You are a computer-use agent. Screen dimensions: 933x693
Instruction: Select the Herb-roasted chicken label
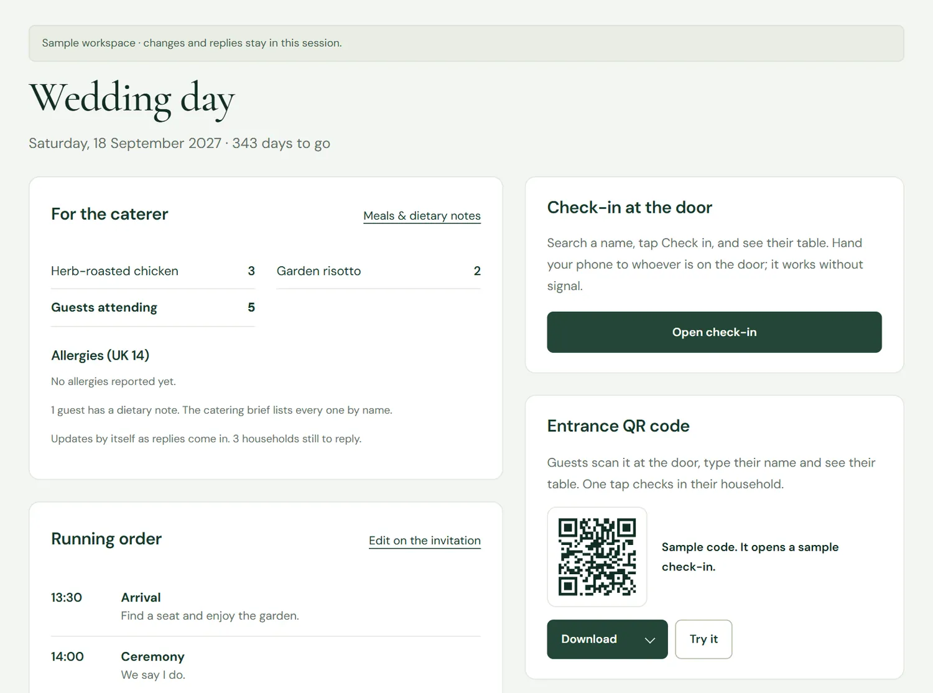[114, 271]
